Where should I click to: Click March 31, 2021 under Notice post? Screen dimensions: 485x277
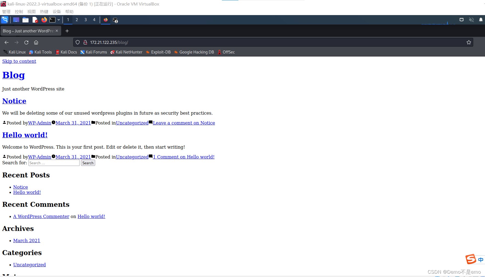(73, 123)
